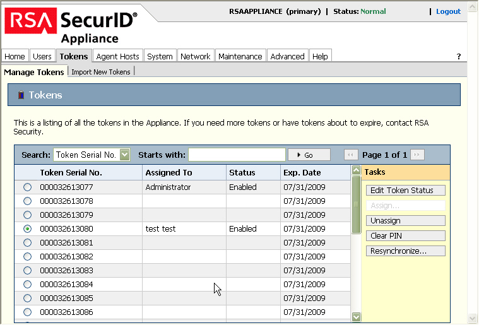Click the Go search button
The image size is (479, 325).
pyautogui.click(x=309, y=155)
